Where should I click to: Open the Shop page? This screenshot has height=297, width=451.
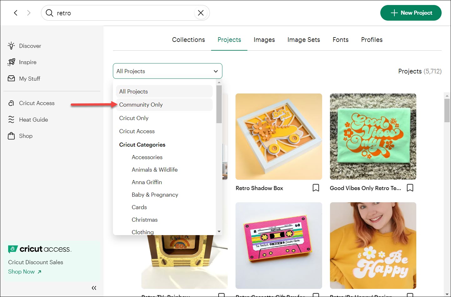(26, 136)
